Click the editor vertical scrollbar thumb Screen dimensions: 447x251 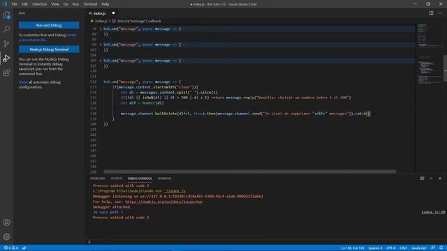pos(445,68)
